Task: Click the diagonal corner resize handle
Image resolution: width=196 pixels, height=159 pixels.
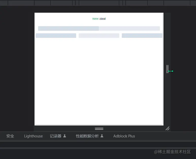Action: [x=168, y=129]
